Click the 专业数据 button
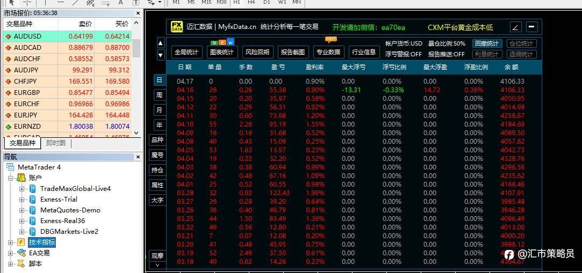The height and width of the screenshot is (273, 582). pos(329,52)
